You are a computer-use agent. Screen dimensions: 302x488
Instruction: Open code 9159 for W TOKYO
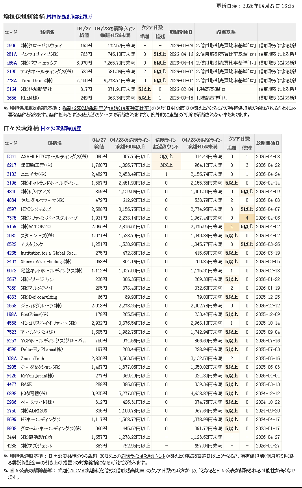11,227
